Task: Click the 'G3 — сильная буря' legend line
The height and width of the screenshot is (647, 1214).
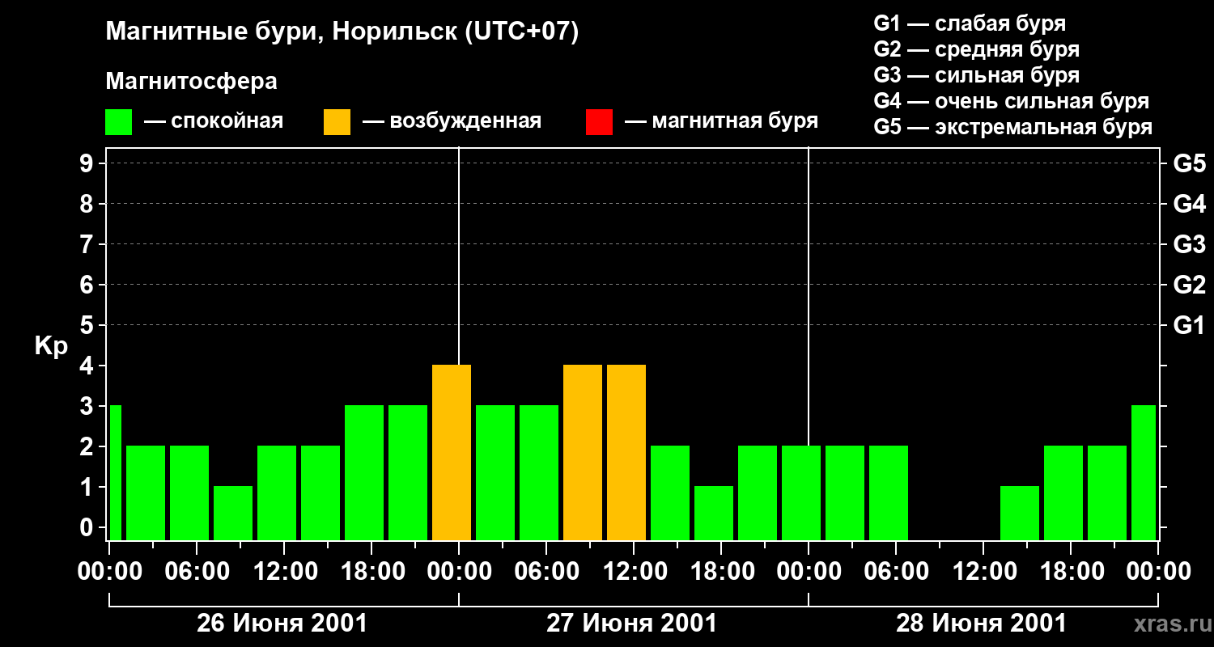Action: (976, 75)
